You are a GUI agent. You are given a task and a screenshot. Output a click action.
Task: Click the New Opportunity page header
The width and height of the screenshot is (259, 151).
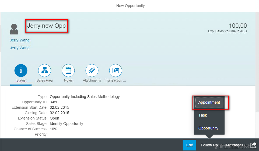[130, 6]
